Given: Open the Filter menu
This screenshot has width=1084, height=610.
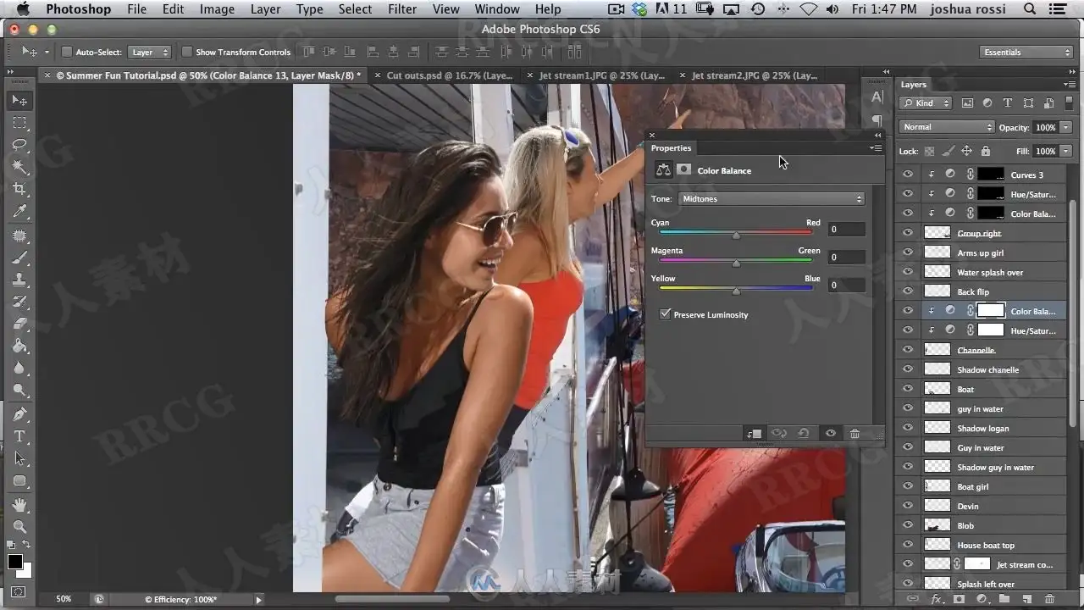Looking at the screenshot, I should (x=401, y=9).
